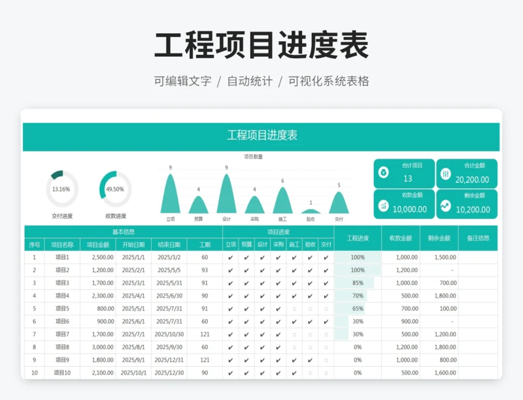Select the 100% progress bar for 项目1
This screenshot has width=523, height=400.
358,258
